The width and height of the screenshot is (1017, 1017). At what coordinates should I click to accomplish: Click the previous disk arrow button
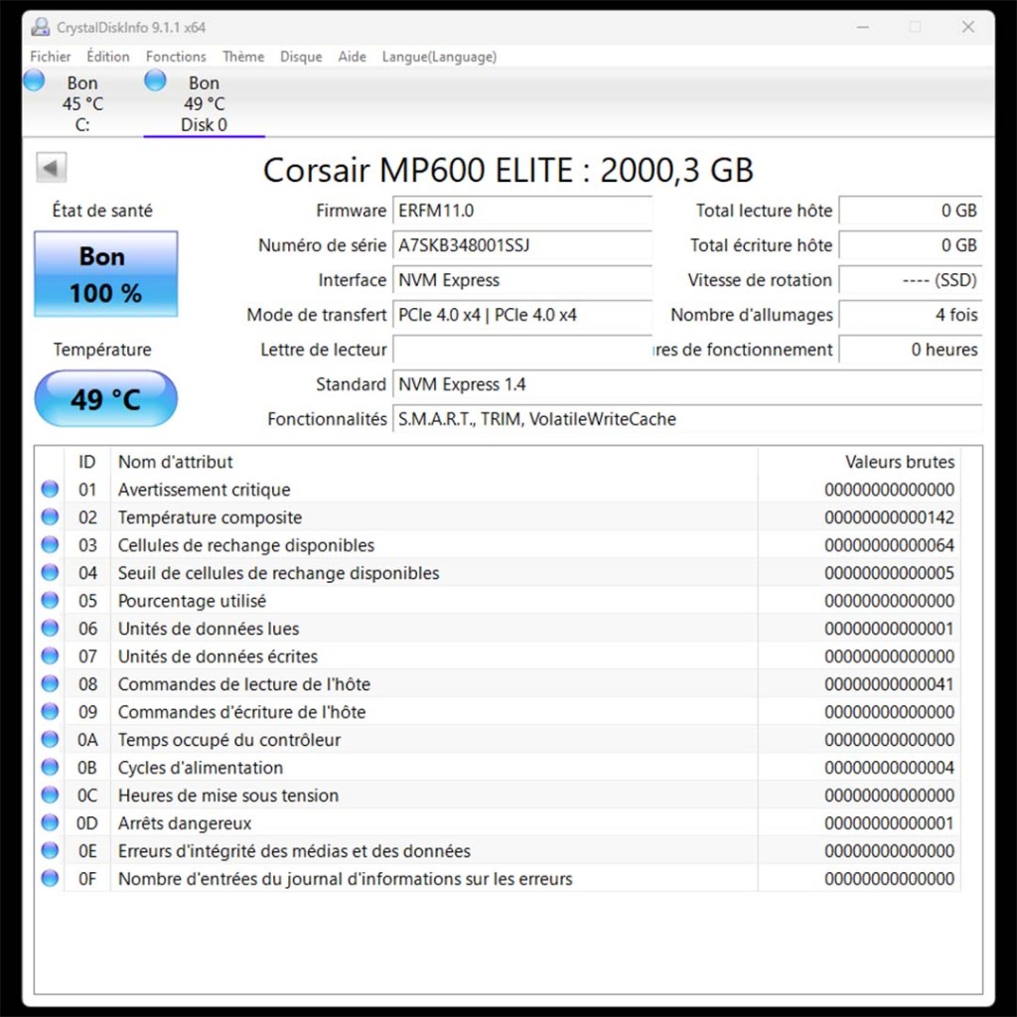[x=52, y=167]
